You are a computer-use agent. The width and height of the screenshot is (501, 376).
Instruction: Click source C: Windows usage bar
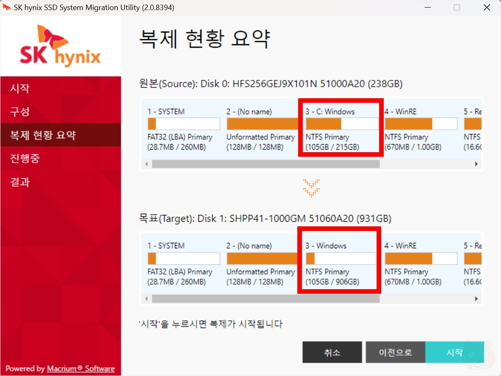click(x=342, y=124)
